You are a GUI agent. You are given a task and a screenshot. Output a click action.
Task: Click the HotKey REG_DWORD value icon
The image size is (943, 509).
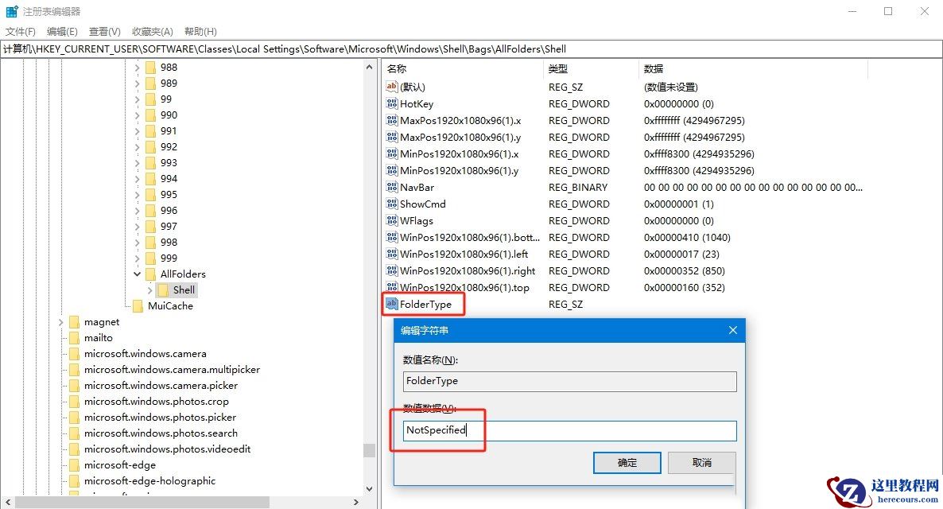click(391, 103)
